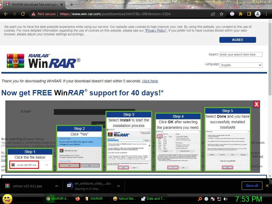Image resolution: width=272 pixels, height=204 pixels.
Task: Open the share page icon
Action: coord(213,14)
